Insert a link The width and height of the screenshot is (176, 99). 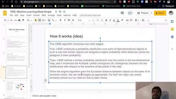pyautogui.click(x=127, y=20)
